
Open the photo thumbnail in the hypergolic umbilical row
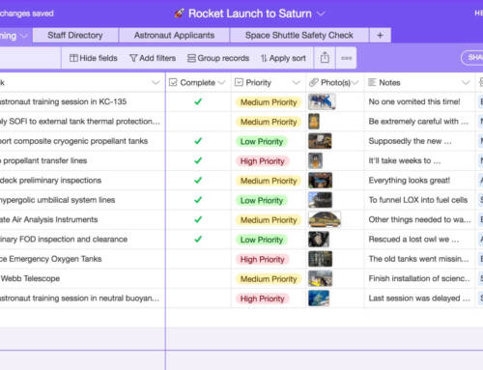coord(320,200)
